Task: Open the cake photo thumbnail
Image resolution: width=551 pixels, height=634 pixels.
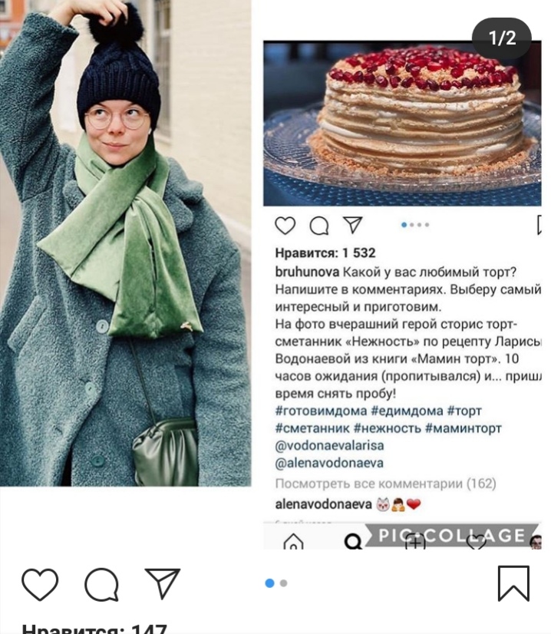Action: click(402, 124)
